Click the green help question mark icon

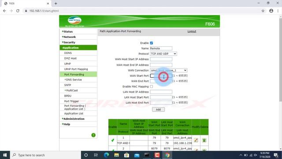pos(93,135)
